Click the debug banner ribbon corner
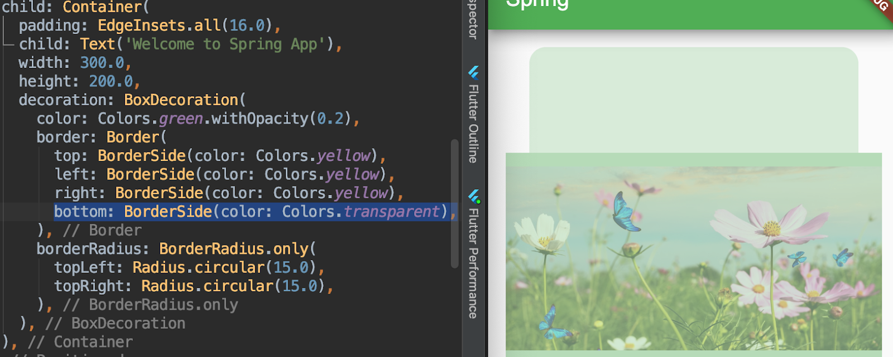This screenshot has height=357, width=893. click(x=881, y=8)
